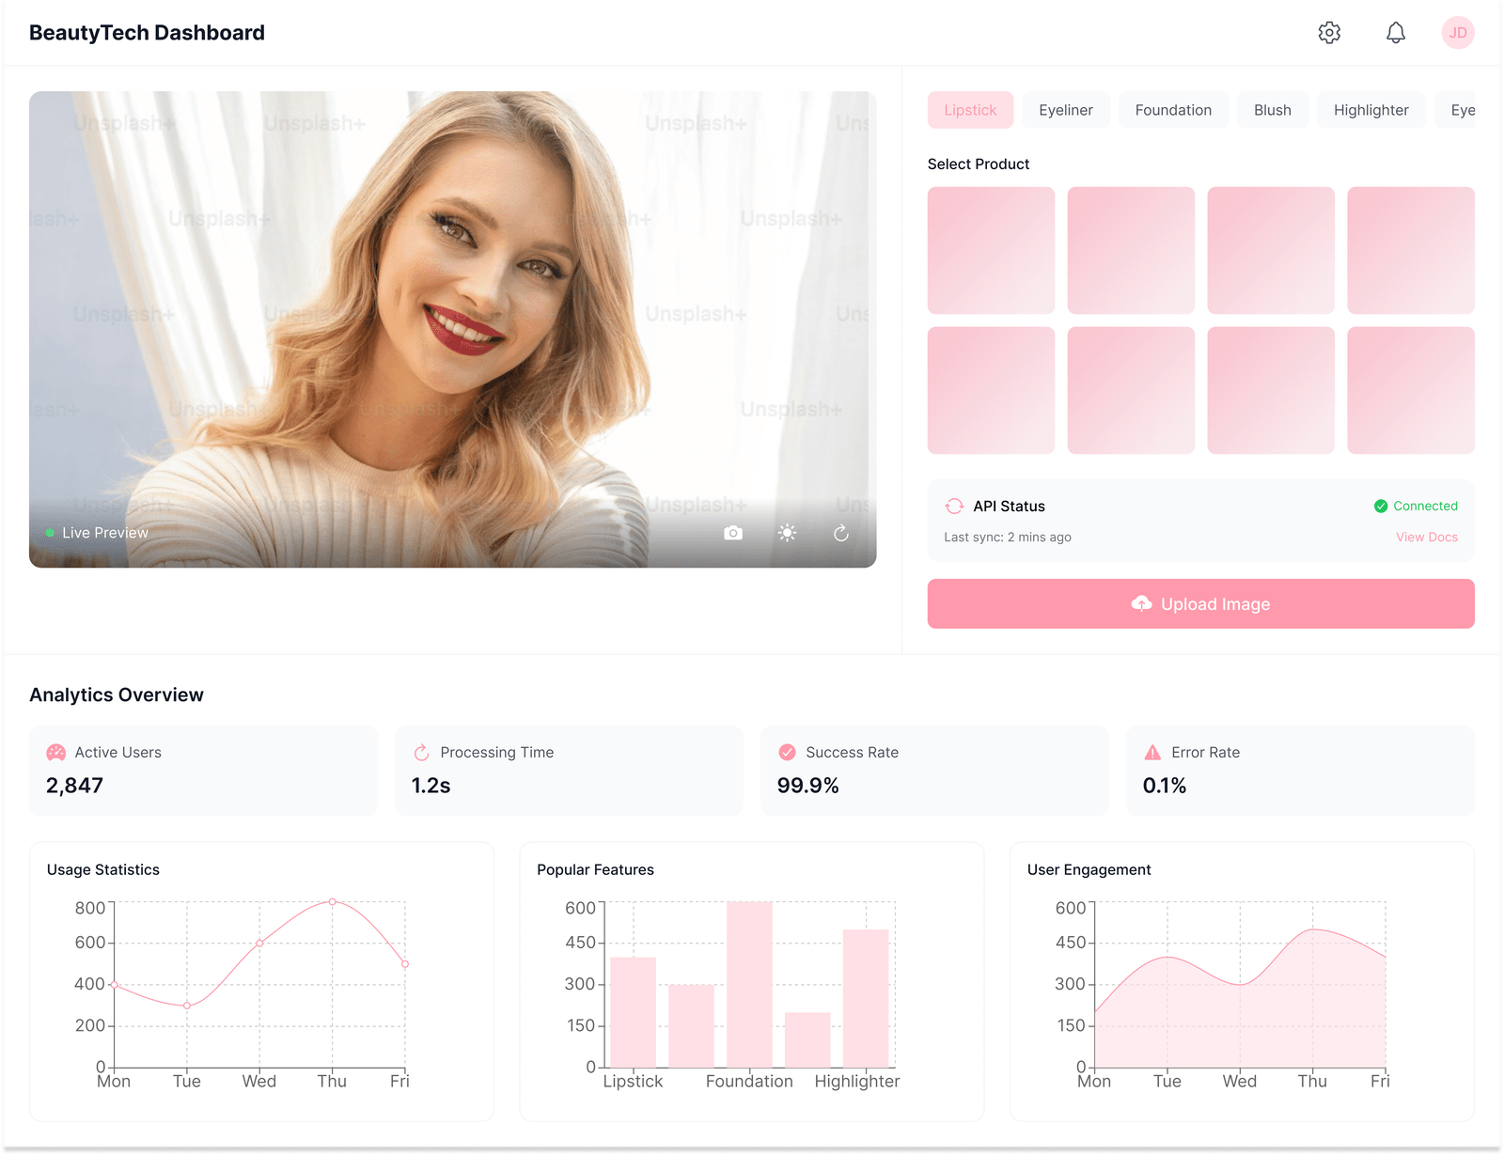
Task: Click the Error Rate warning icon
Action: click(x=1152, y=752)
